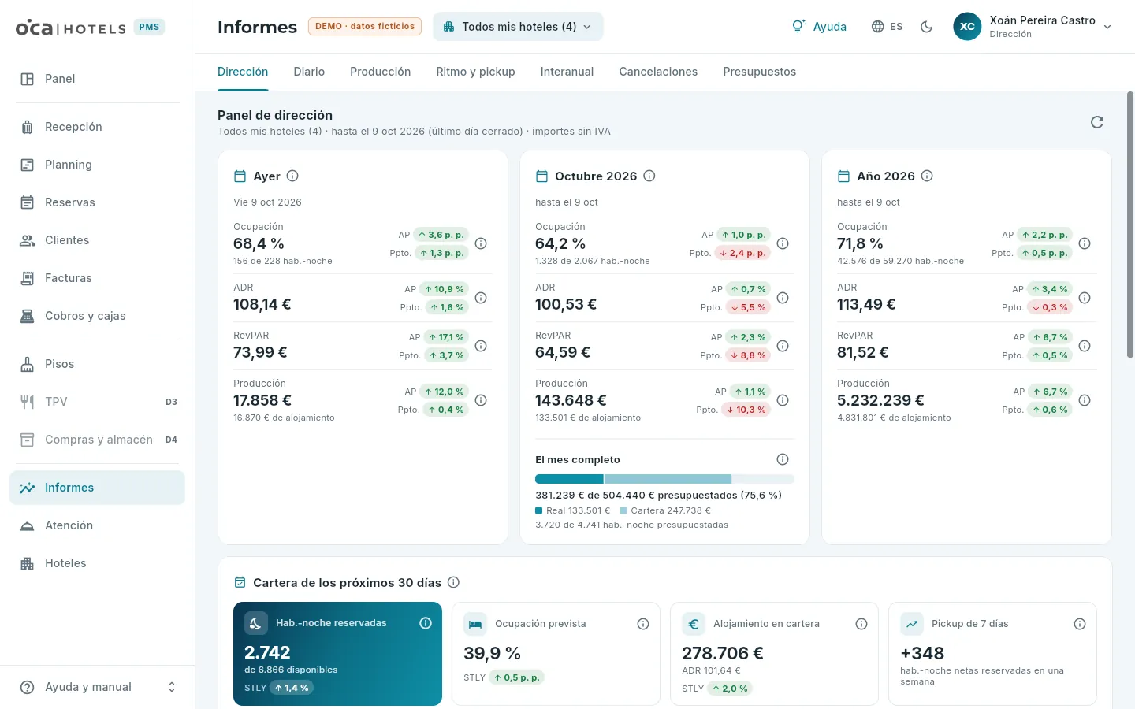Open the Todos mis hoteles (4) dropdown
The image size is (1135, 709).
pyautogui.click(x=518, y=27)
